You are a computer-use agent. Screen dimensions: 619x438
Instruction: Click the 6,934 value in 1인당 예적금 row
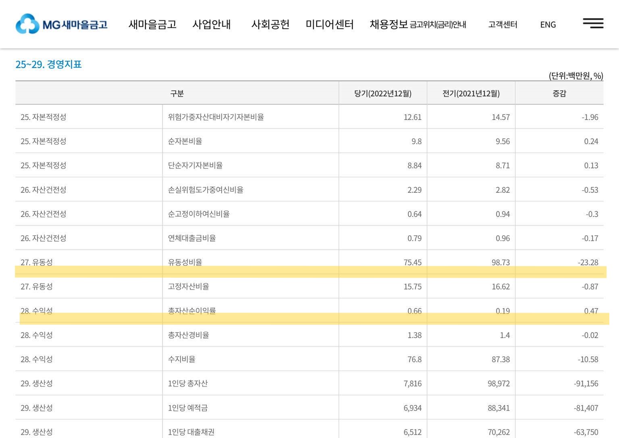(413, 408)
